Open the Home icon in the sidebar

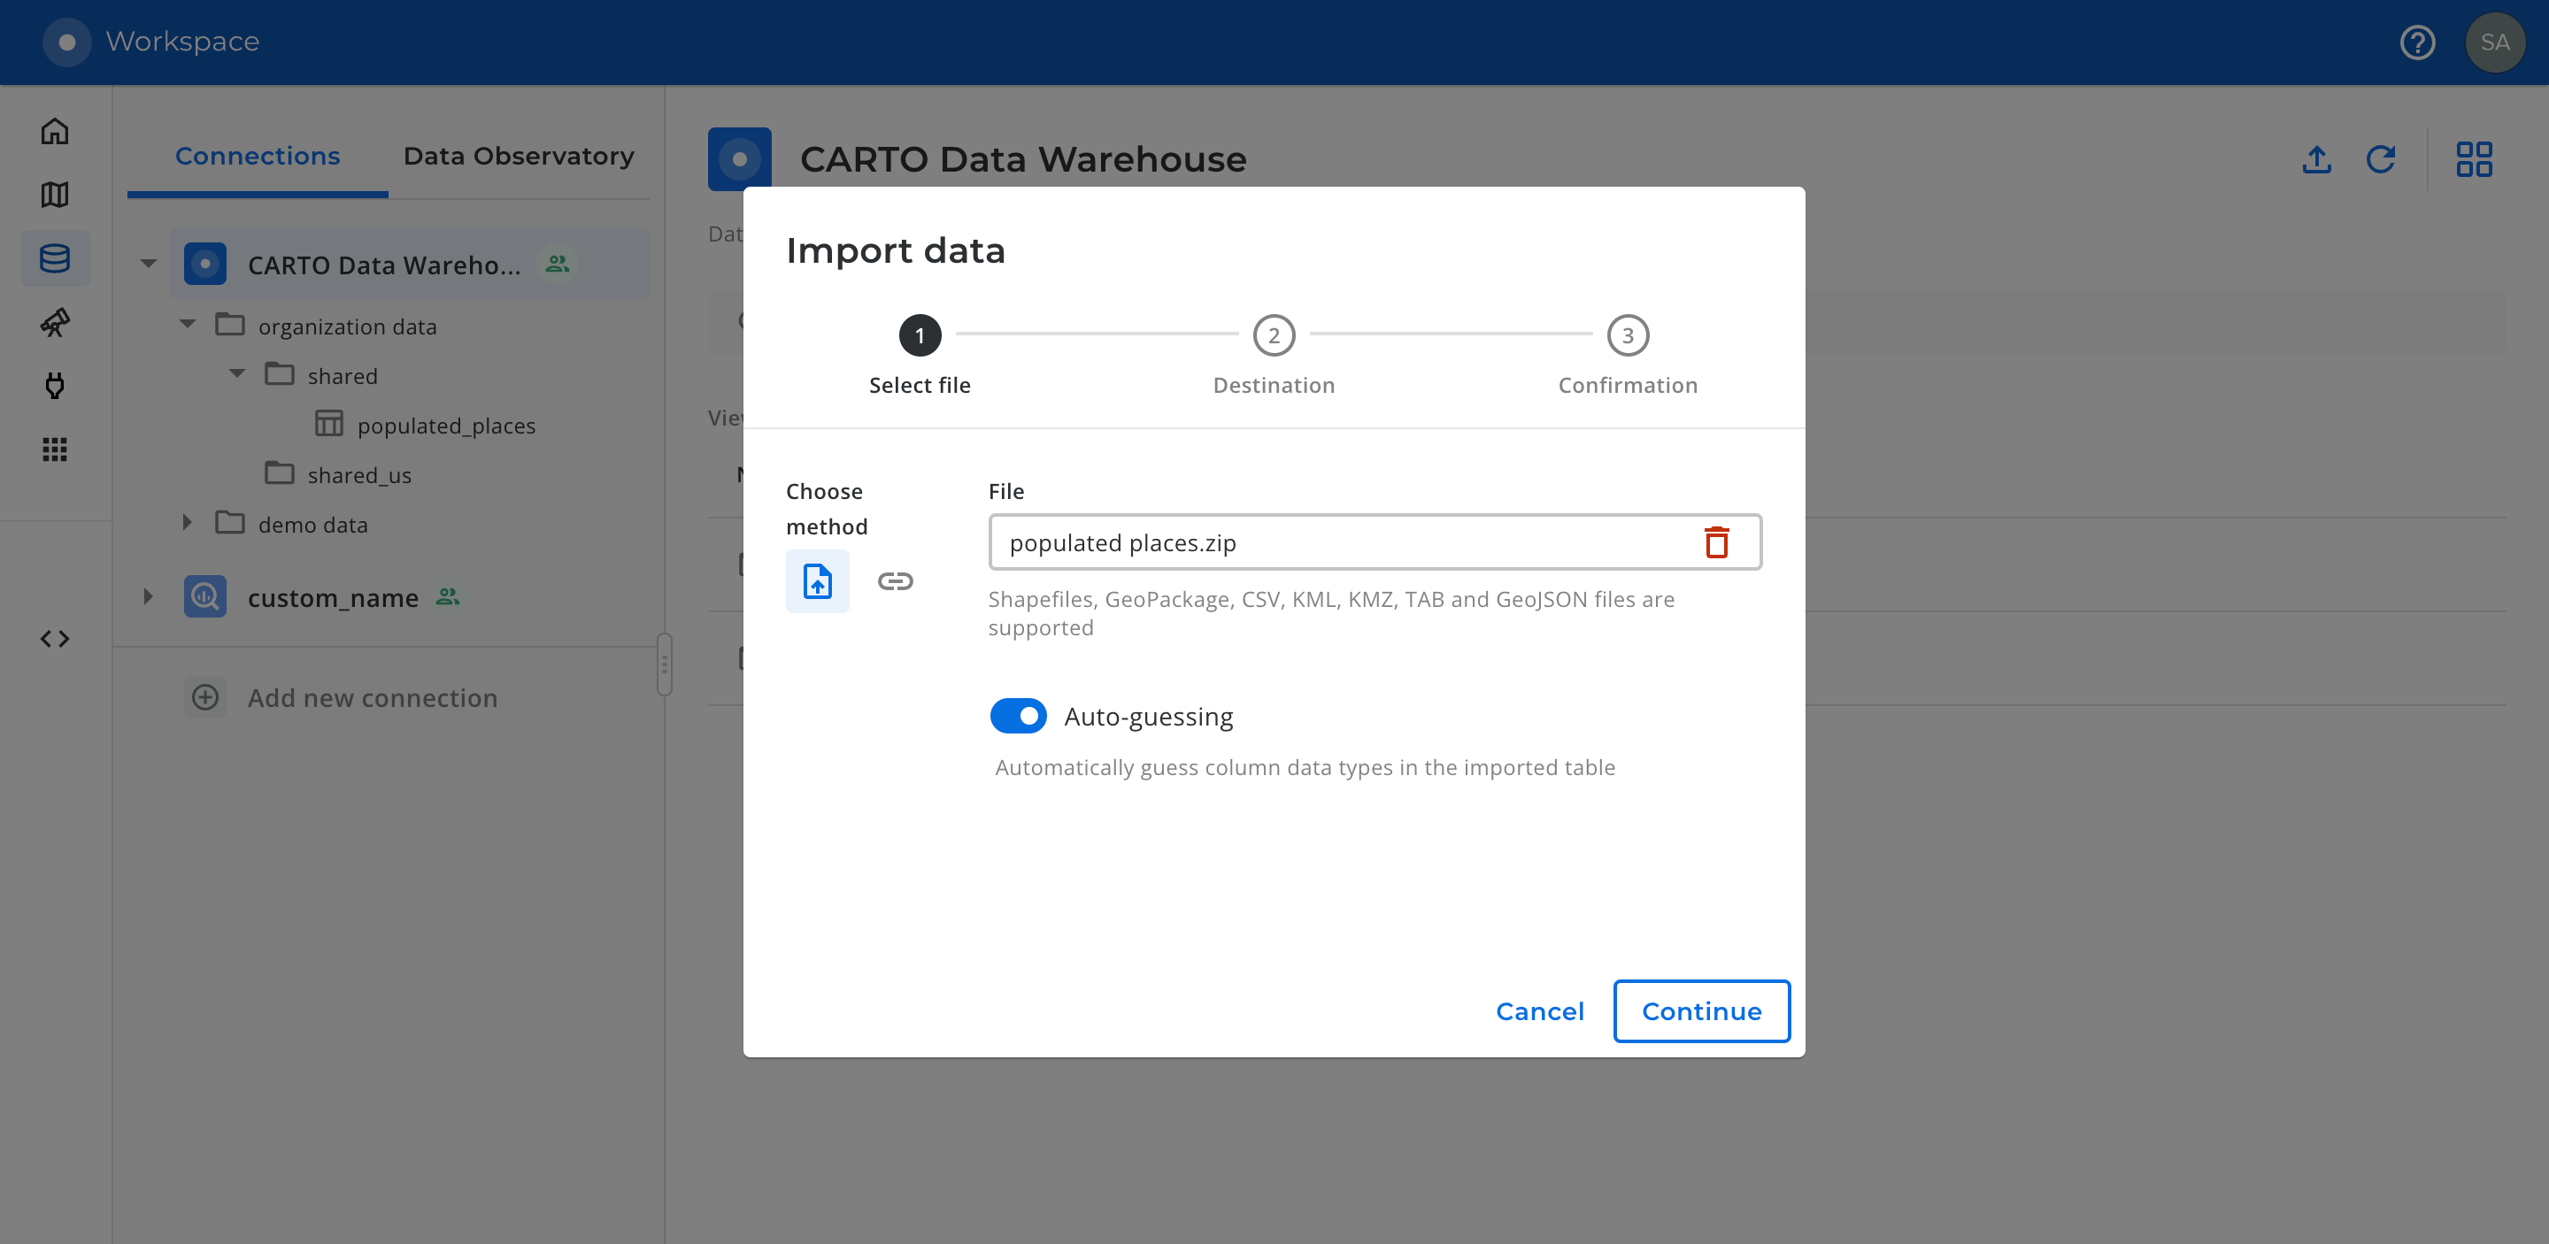click(x=54, y=131)
